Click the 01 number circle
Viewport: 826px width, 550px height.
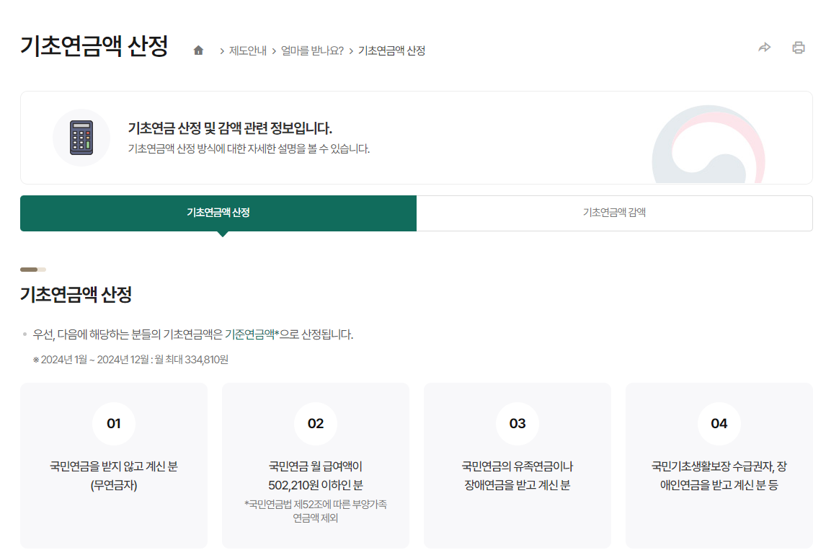tap(114, 424)
